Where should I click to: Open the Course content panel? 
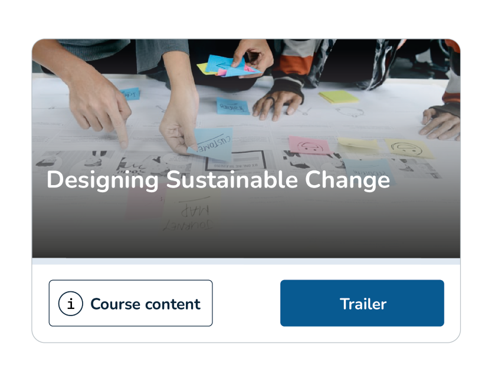tap(131, 303)
